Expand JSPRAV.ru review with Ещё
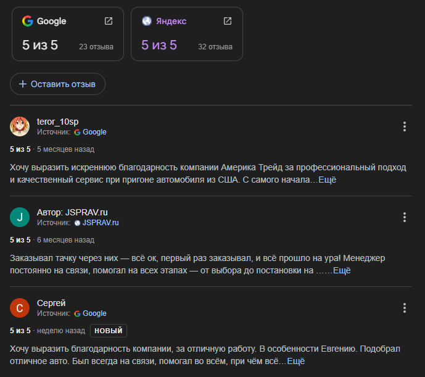Viewport: 425px width, 377px height. [342, 270]
